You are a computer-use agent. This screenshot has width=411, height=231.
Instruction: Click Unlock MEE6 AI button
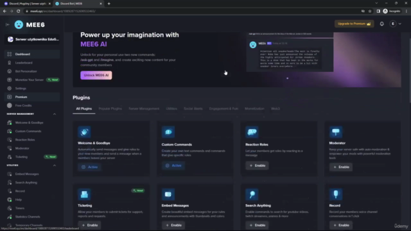(x=96, y=76)
